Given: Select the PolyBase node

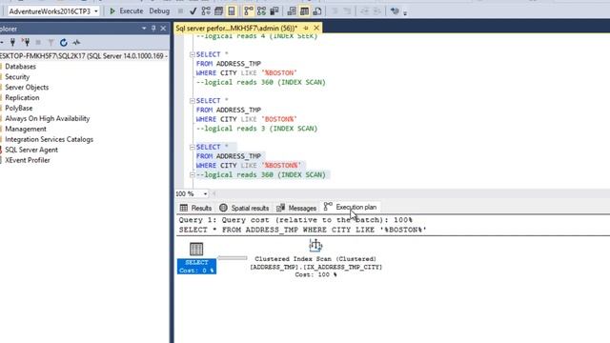Looking at the screenshot, I should [19, 108].
